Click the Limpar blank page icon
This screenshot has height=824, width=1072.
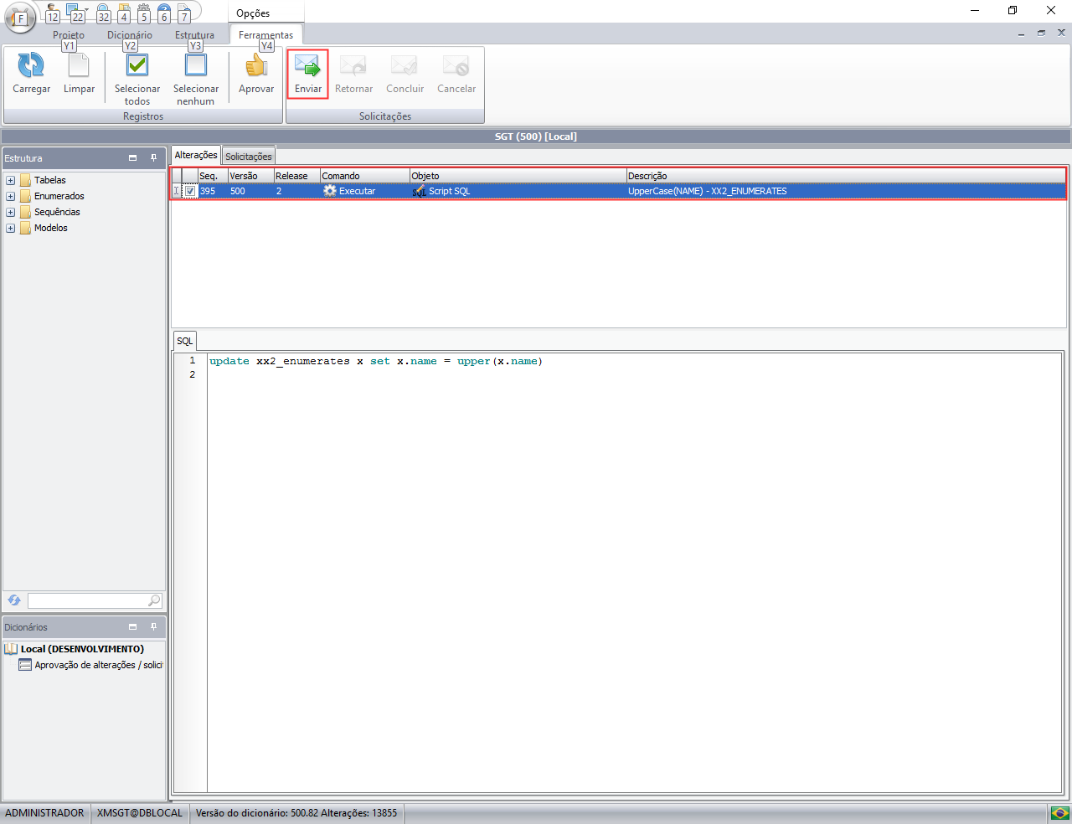79,65
